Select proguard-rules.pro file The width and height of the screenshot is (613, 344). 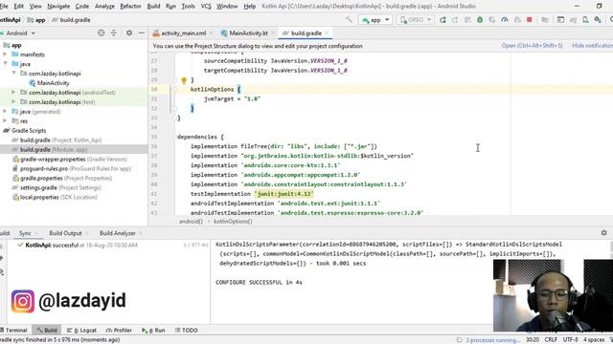tap(72, 168)
